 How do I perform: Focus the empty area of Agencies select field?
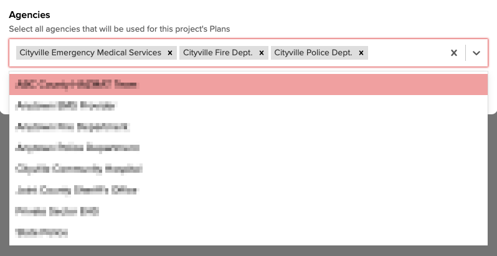point(407,53)
